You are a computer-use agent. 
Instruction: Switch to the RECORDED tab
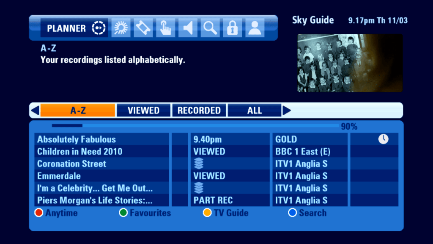pos(199,111)
